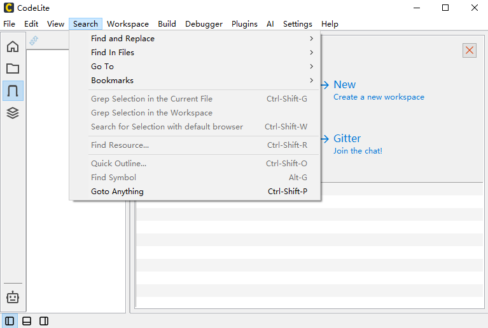Screen dimensions: 488x328
Task: Click Create a new workspace text
Action: tap(379, 97)
